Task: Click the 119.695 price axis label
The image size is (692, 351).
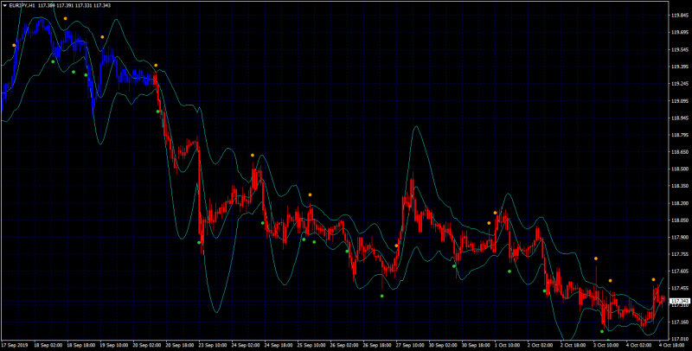Action: 679,33
